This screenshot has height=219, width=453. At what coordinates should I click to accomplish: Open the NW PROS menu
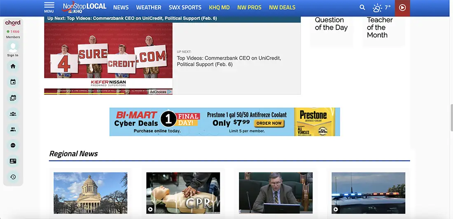click(x=249, y=7)
